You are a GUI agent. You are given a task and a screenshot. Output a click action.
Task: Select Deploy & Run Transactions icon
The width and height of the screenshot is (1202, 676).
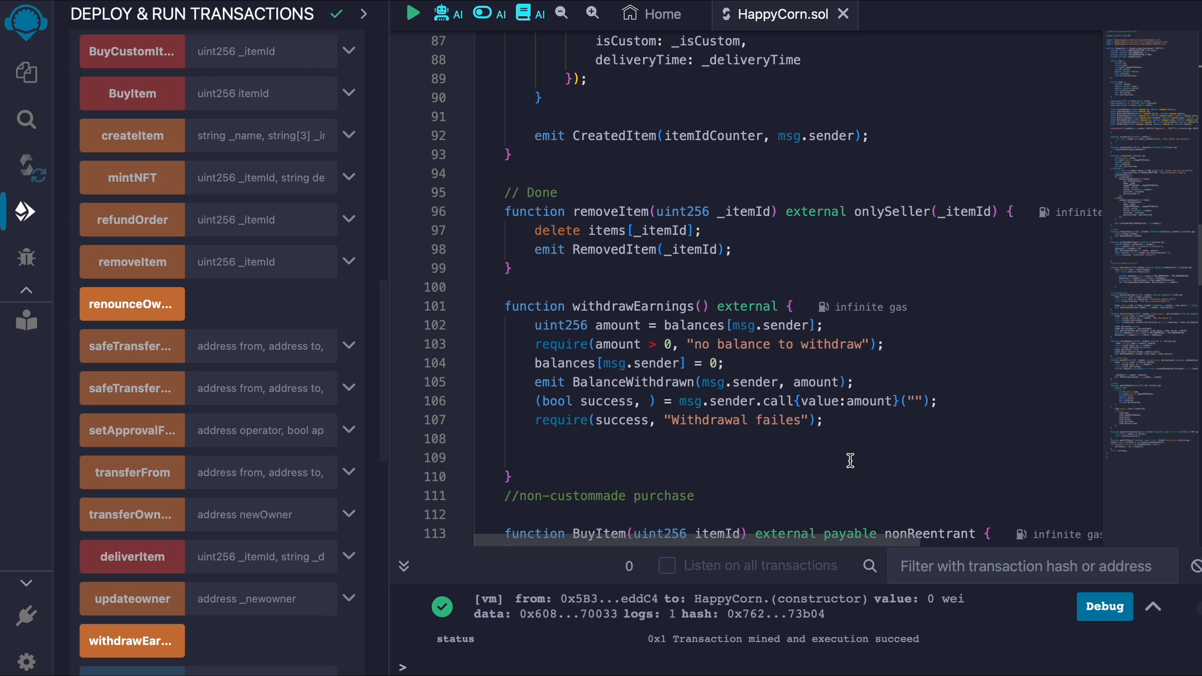25,212
